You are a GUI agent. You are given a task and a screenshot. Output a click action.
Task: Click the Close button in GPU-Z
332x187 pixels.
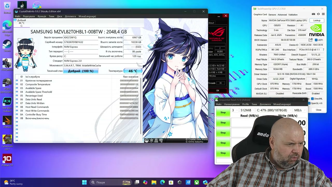click(319, 110)
